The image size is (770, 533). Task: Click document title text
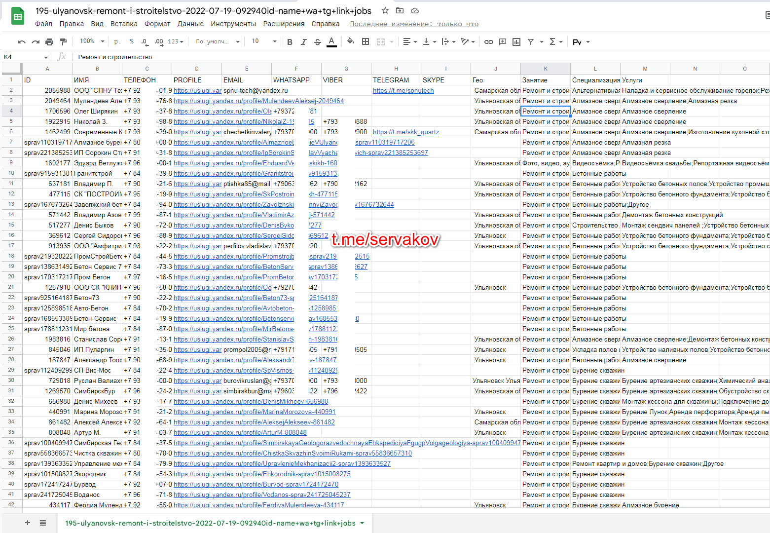click(x=203, y=11)
